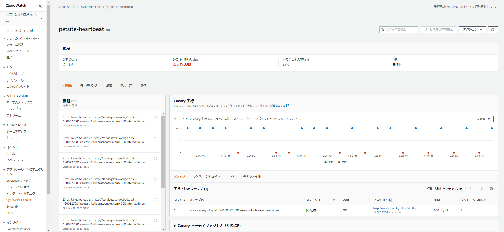Open the 詳細はこちら documentation link
504x232 pixels.
tap(278, 106)
